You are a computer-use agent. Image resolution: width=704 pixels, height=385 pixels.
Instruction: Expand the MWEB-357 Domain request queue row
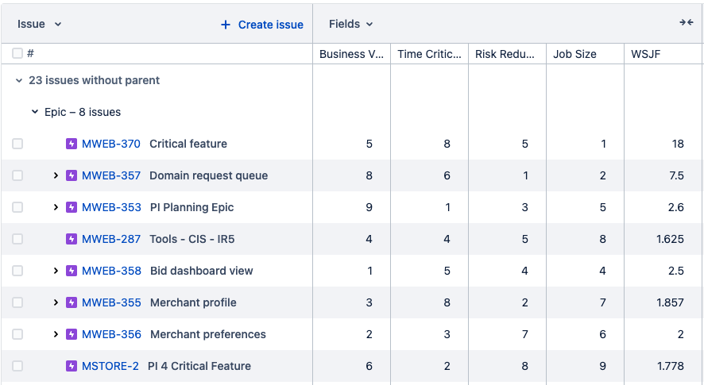click(56, 175)
